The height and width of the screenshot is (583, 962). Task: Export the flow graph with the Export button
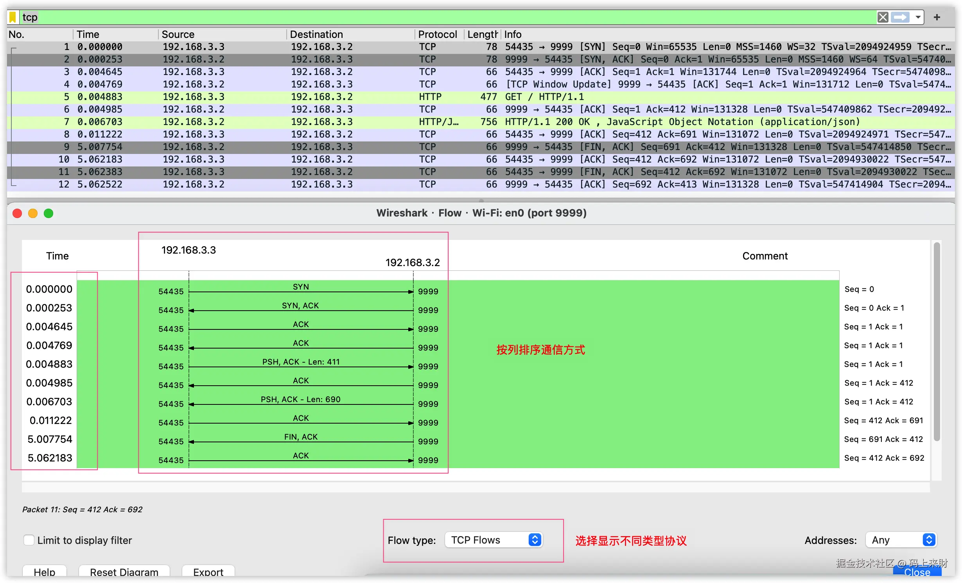208,572
